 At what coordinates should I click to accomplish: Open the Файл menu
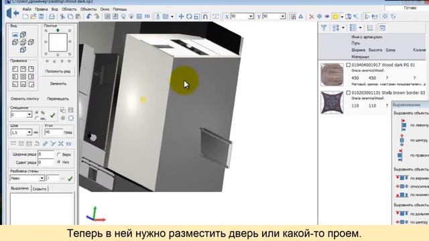point(27,9)
